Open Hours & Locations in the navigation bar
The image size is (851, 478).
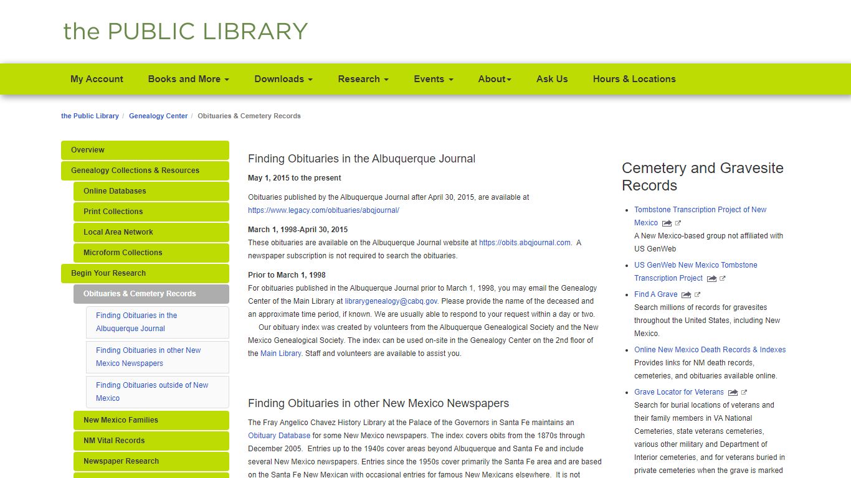coord(634,79)
